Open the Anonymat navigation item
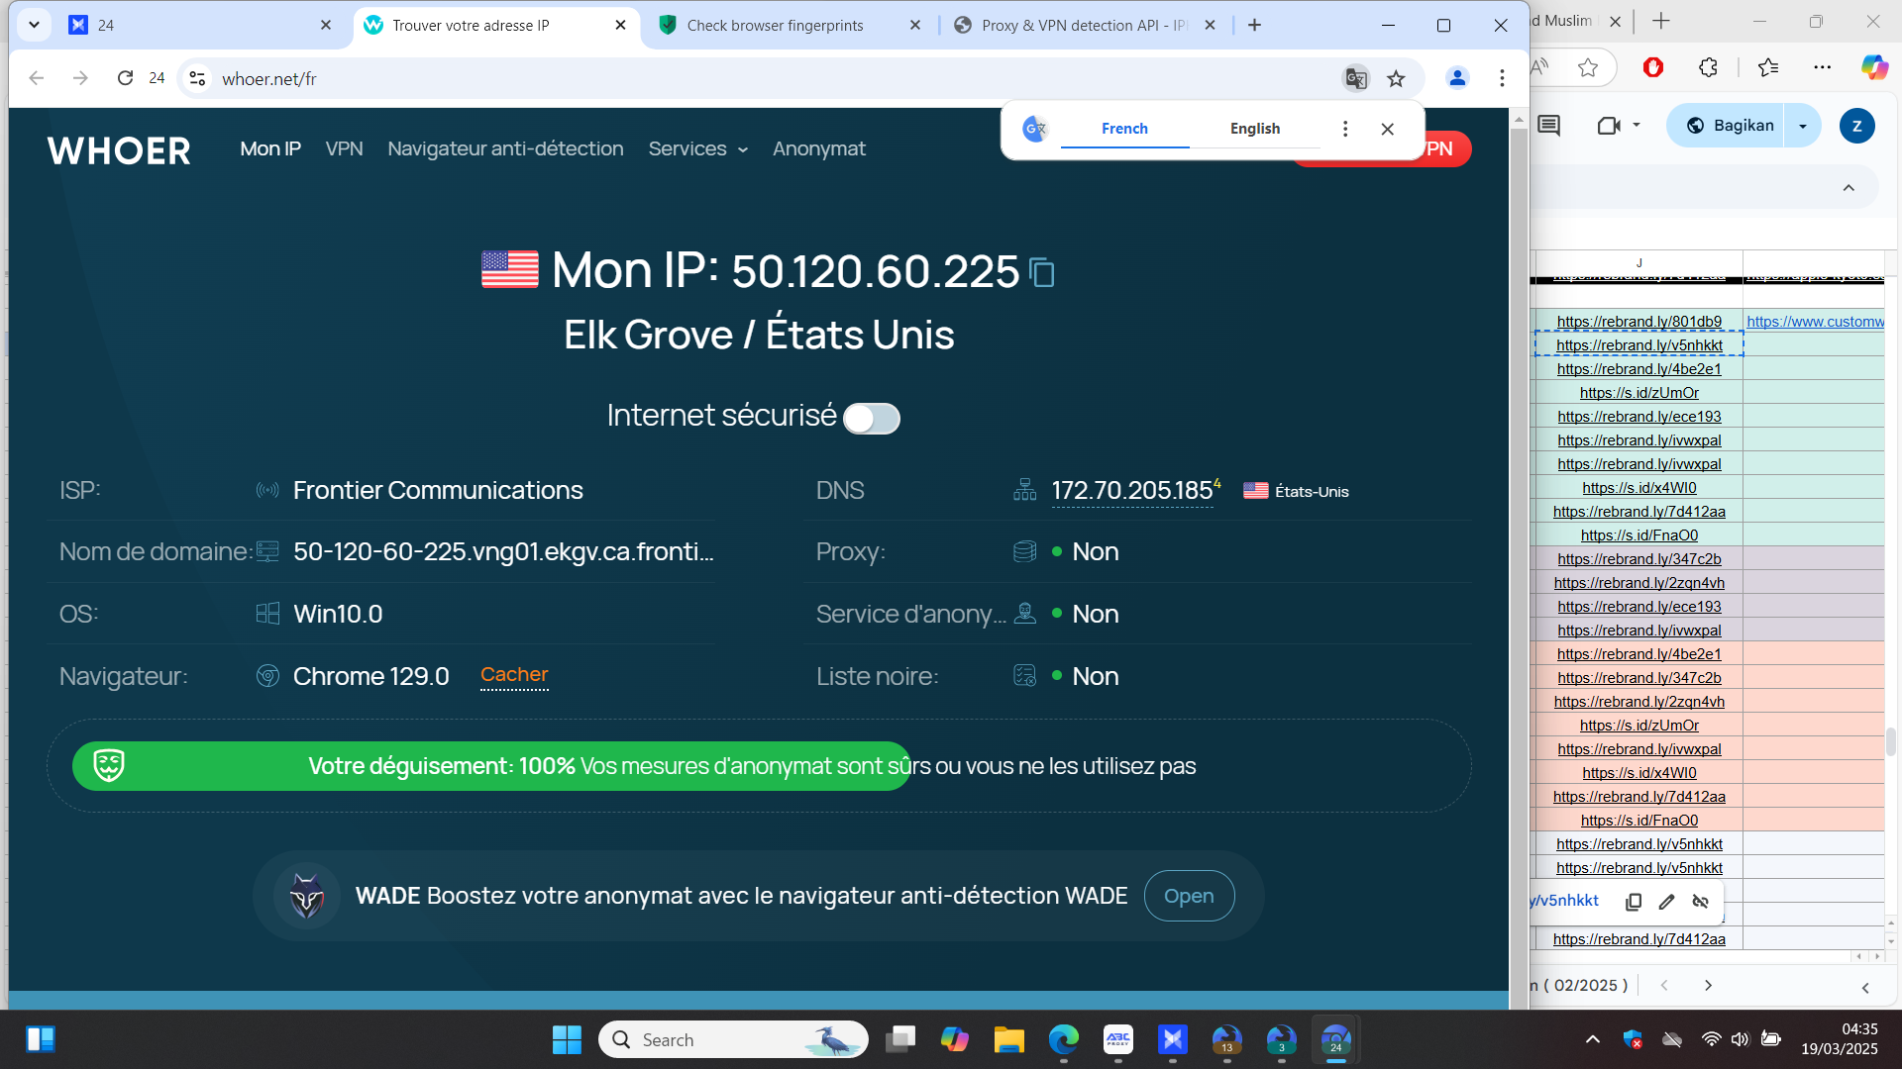The width and height of the screenshot is (1902, 1069). [819, 148]
